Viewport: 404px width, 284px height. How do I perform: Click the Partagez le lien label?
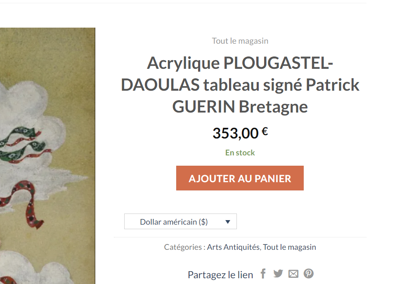(x=220, y=275)
